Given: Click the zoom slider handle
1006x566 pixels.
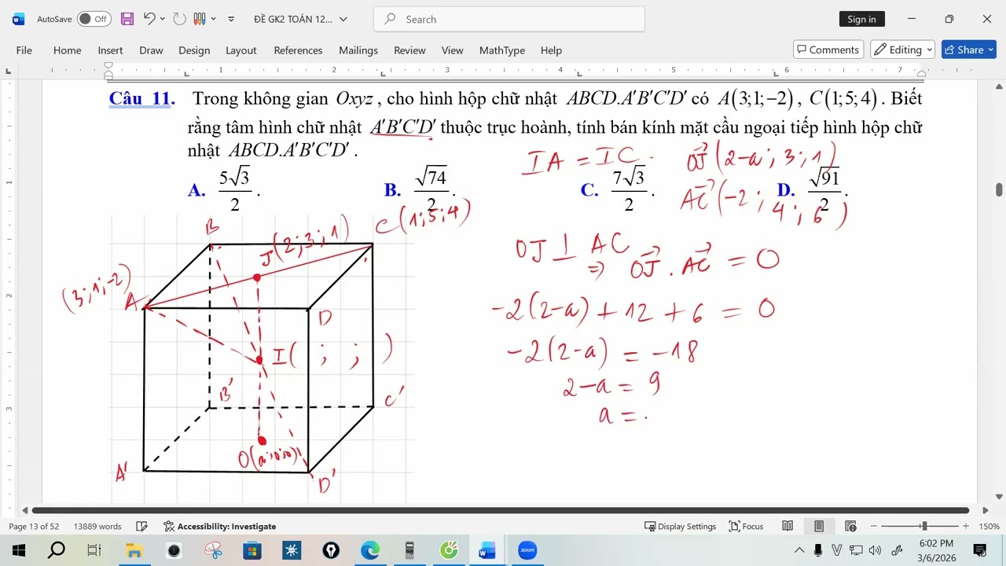Looking at the screenshot, I should point(924,527).
